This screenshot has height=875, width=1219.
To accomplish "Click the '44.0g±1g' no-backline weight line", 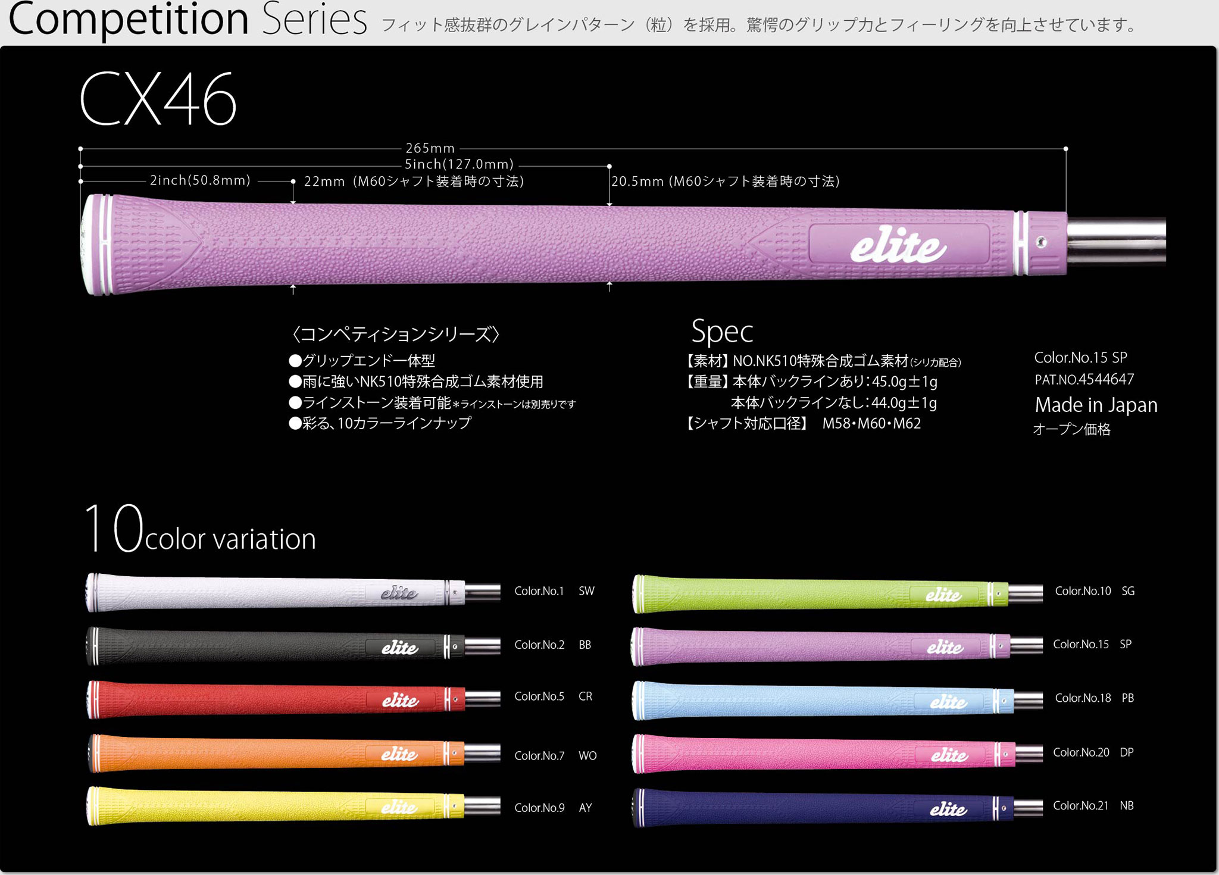I will tap(833, 403).
